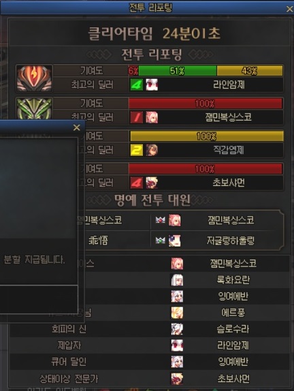Click the red party number 4 badge
The image size is (294, 391).
(x=137, y=183)
